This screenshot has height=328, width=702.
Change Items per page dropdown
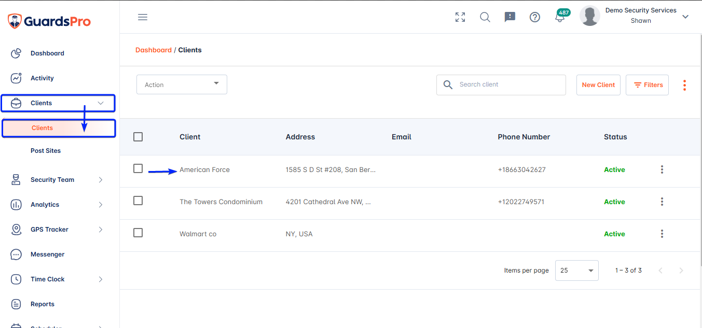577,270
